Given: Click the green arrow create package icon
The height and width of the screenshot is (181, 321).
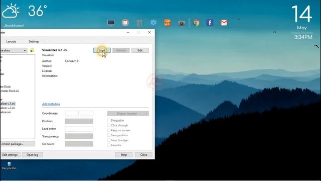Looking at the screenshot, I should pos(32,50).
